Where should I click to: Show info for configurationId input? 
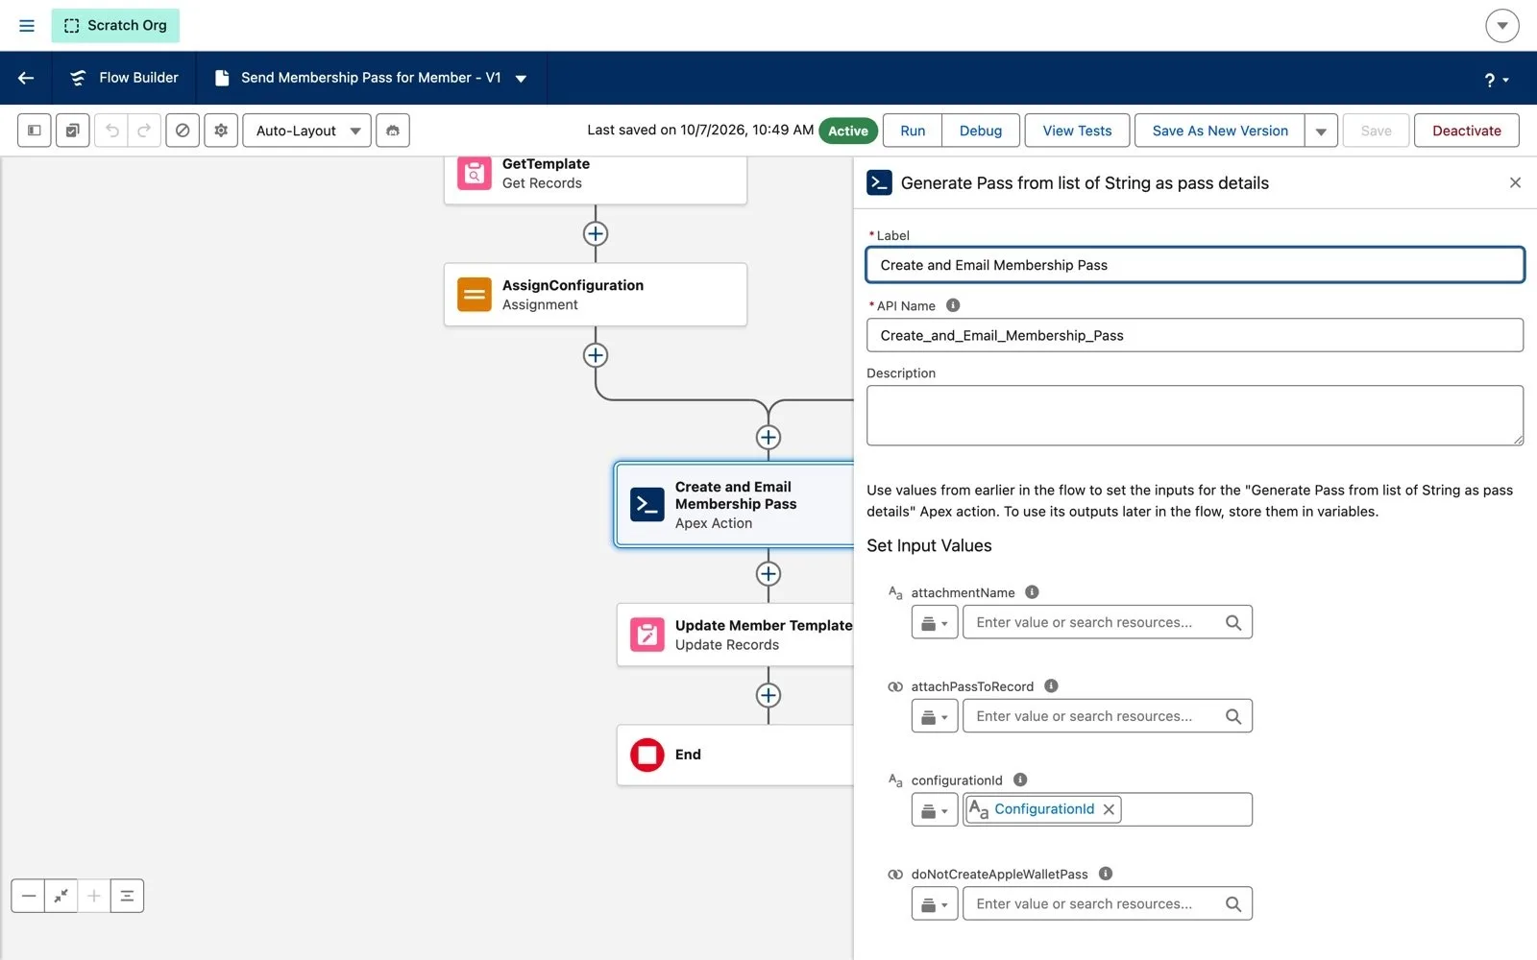click(x=1020, y=780)
